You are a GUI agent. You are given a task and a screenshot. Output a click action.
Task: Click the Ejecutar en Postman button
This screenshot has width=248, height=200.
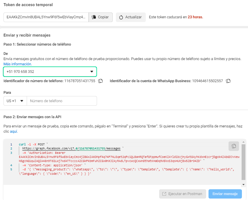pos(182,194)
